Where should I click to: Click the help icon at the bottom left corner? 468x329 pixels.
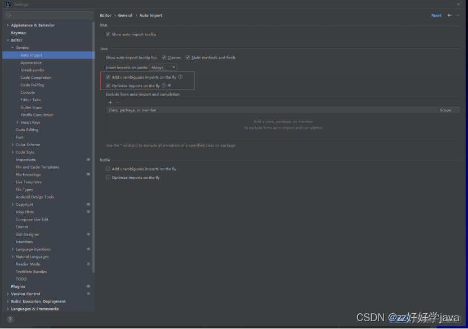click(x=10, y=319)
